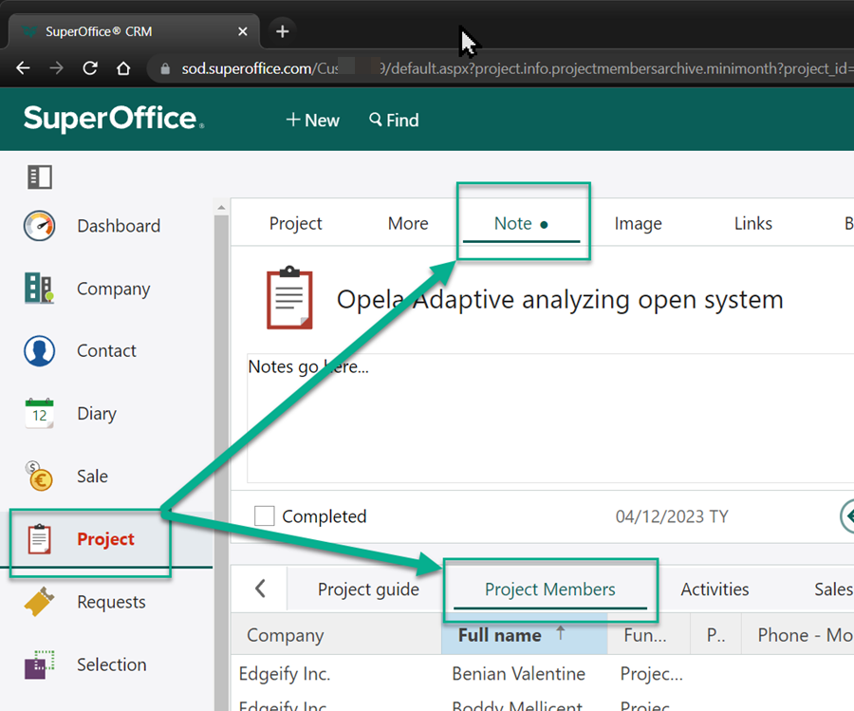Click the Find button
The image size is (854, 711).
(394, 121)
